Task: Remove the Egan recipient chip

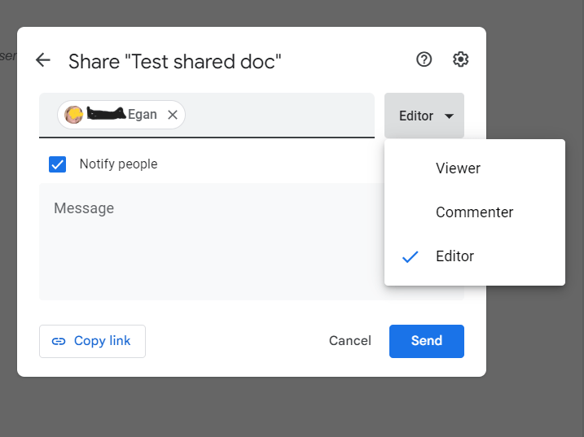Action: (x=173, y=115)
